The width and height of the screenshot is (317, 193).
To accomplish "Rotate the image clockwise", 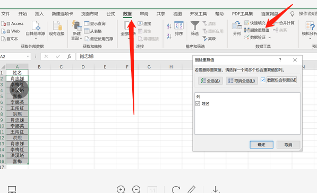I will [x=176, y=190].
